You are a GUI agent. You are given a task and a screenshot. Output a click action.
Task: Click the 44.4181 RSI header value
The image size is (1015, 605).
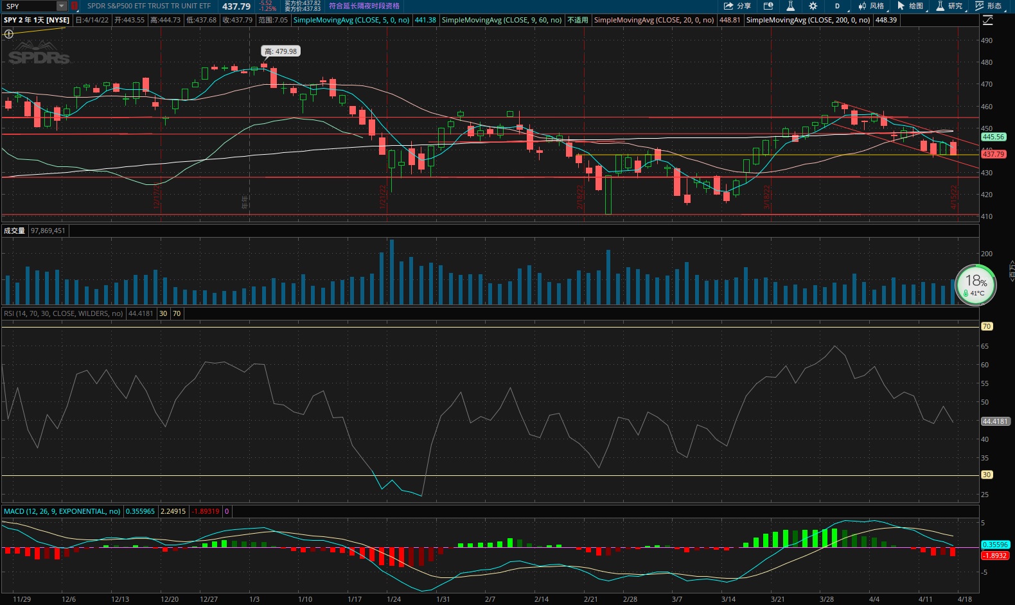tap(141, 313)
